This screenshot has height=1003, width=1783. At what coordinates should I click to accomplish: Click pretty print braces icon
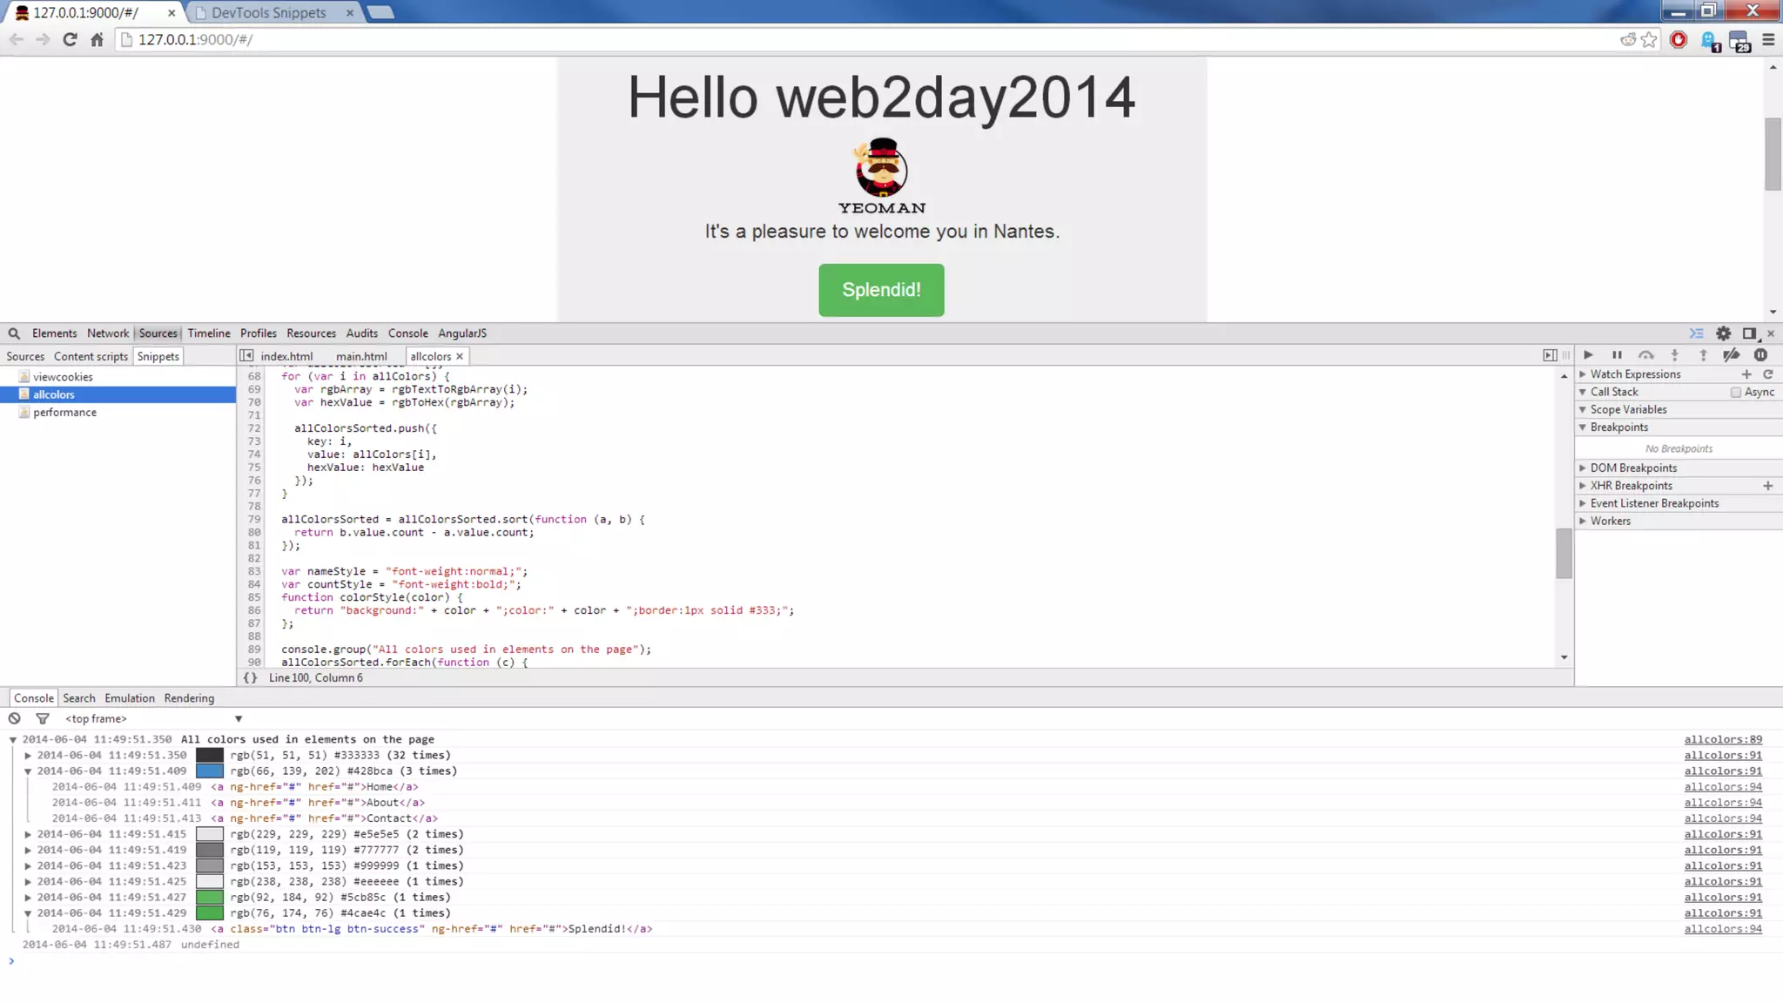251,677
